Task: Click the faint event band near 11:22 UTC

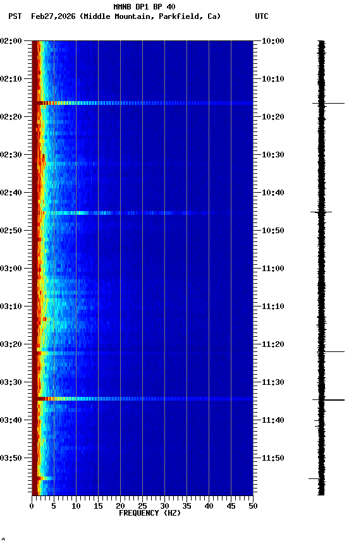Action: point(142,353)
